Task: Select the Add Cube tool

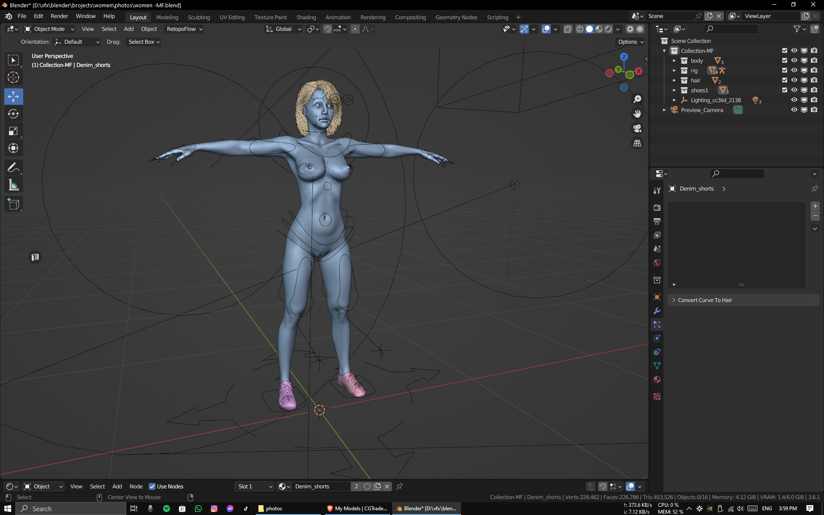Action: tap(13, 204)
